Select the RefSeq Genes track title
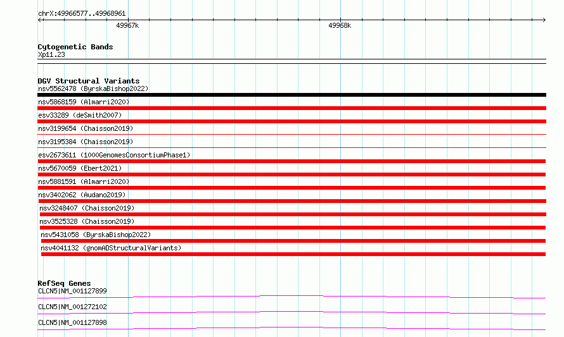The width and height of the screenshot is (564, 337). pyautogui.click(x=64, y=283)
